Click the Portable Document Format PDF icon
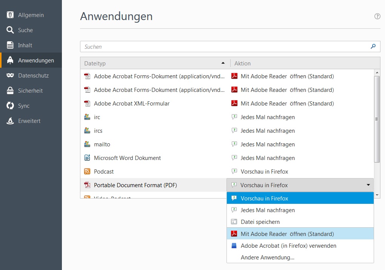The height and width of the screenshot is (270, 385). (x=87, y=185)
